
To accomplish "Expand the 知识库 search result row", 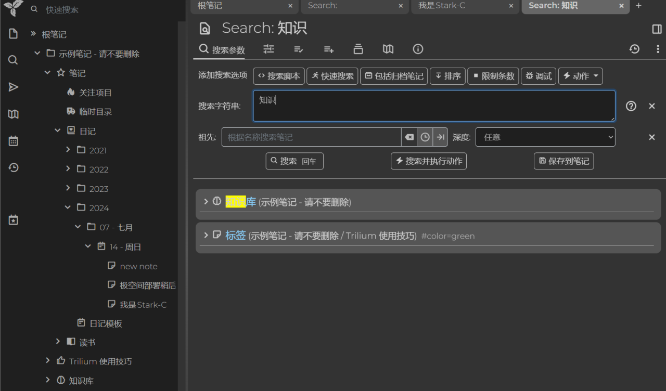I will (206, 201).
